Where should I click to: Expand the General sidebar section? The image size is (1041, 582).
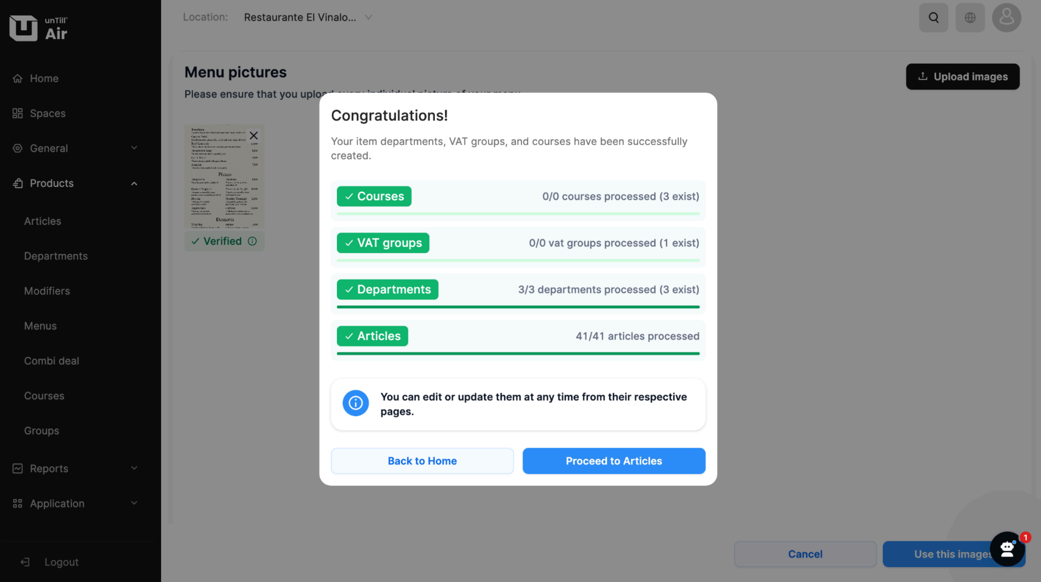pos(134,148)
